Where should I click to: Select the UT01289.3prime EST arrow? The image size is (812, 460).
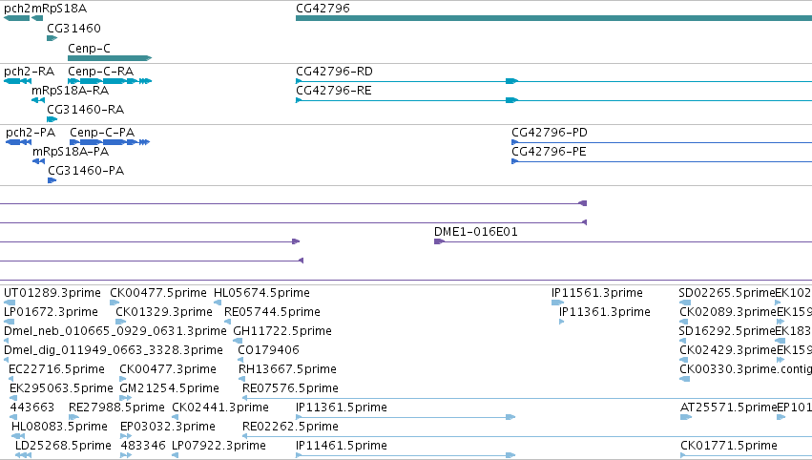tap(10, 303)
